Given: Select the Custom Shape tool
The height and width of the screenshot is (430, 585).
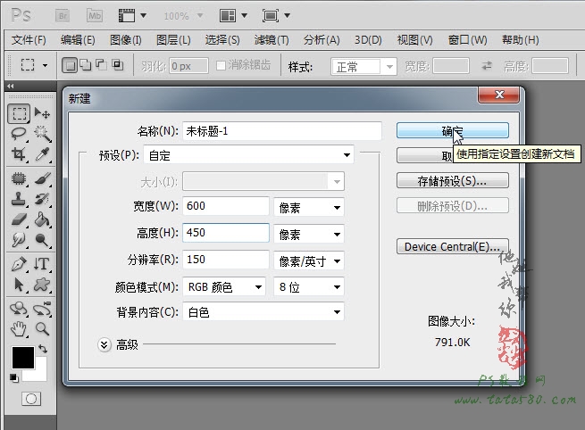Looking at the screenshot, I should (x=42, y=285).
